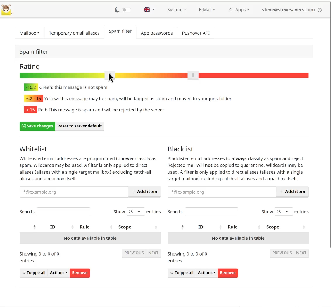The height and width of the screenshot is (307, 331).
Task: Click Reset to server default
Action: 80,126
